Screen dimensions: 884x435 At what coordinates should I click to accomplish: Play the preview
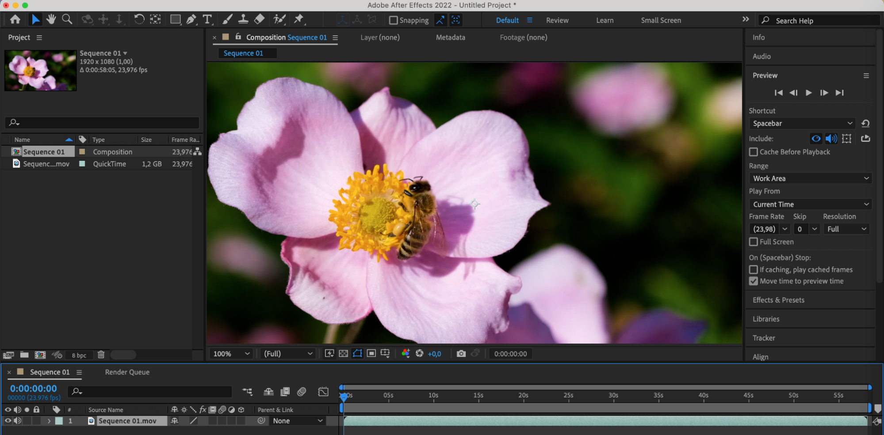tap(808, 93)
